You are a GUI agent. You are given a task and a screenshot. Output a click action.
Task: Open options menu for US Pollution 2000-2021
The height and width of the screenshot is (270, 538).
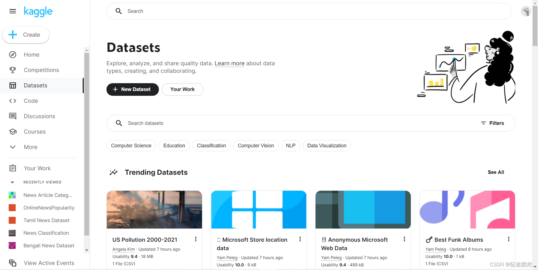click(x=196, y=239)
